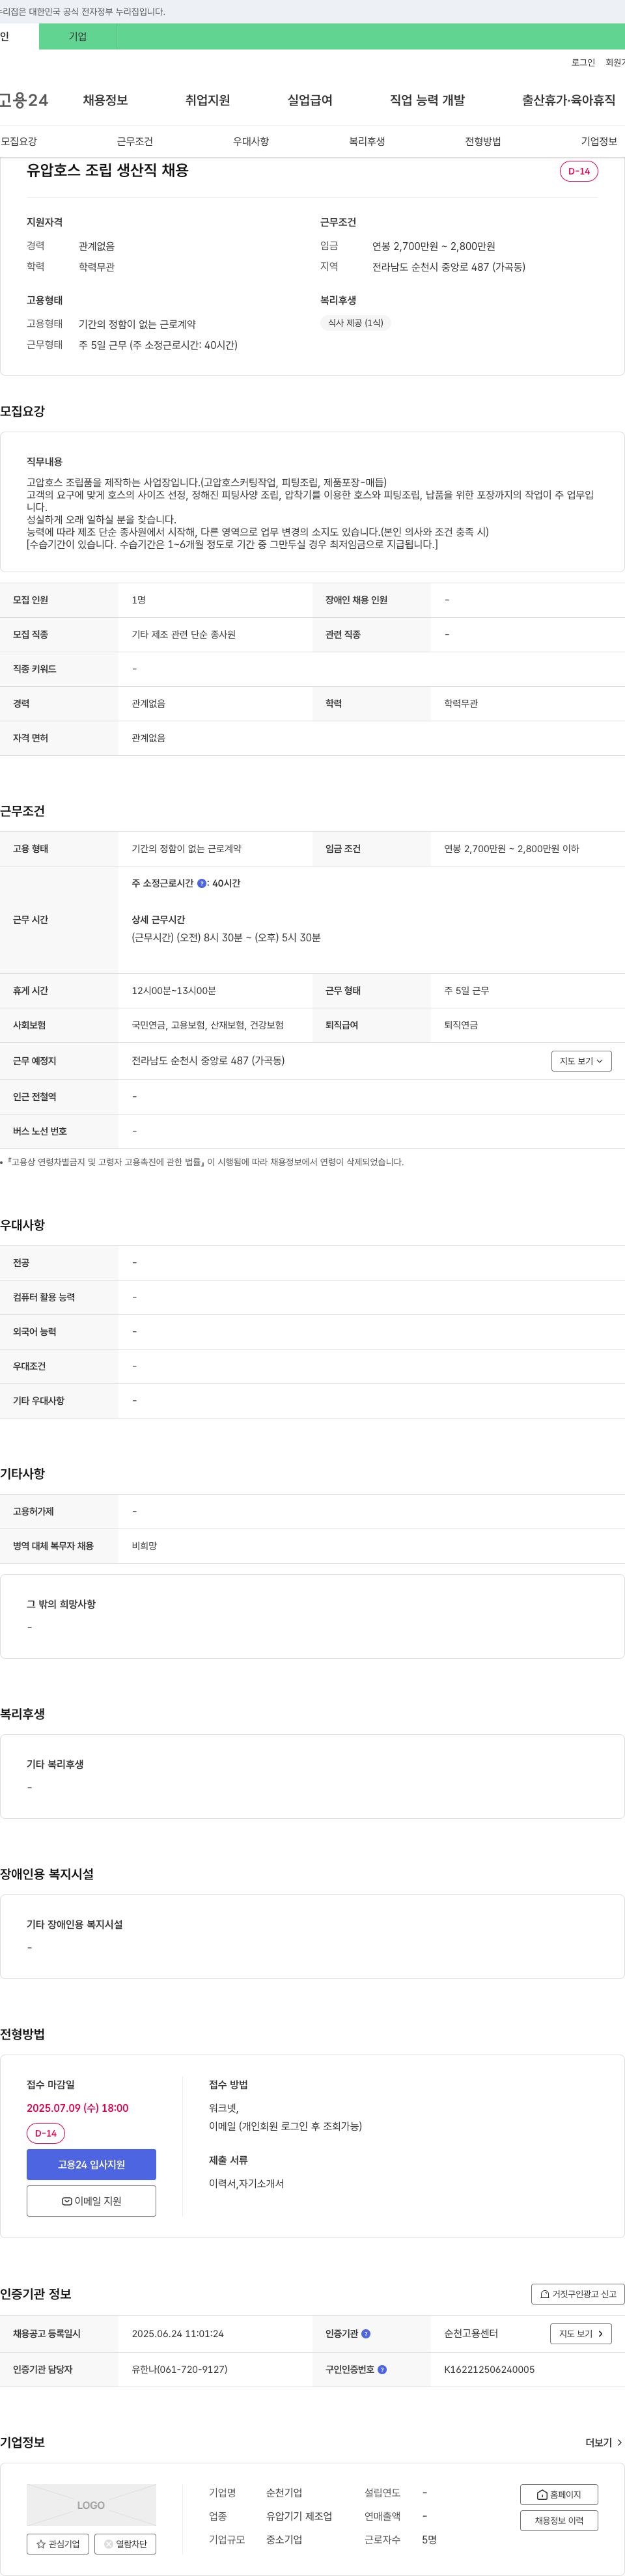The width and height of the screenshot is (625, 2576).
Task: Jump to 복리후생 section tab
Action: tap(367, 141)
